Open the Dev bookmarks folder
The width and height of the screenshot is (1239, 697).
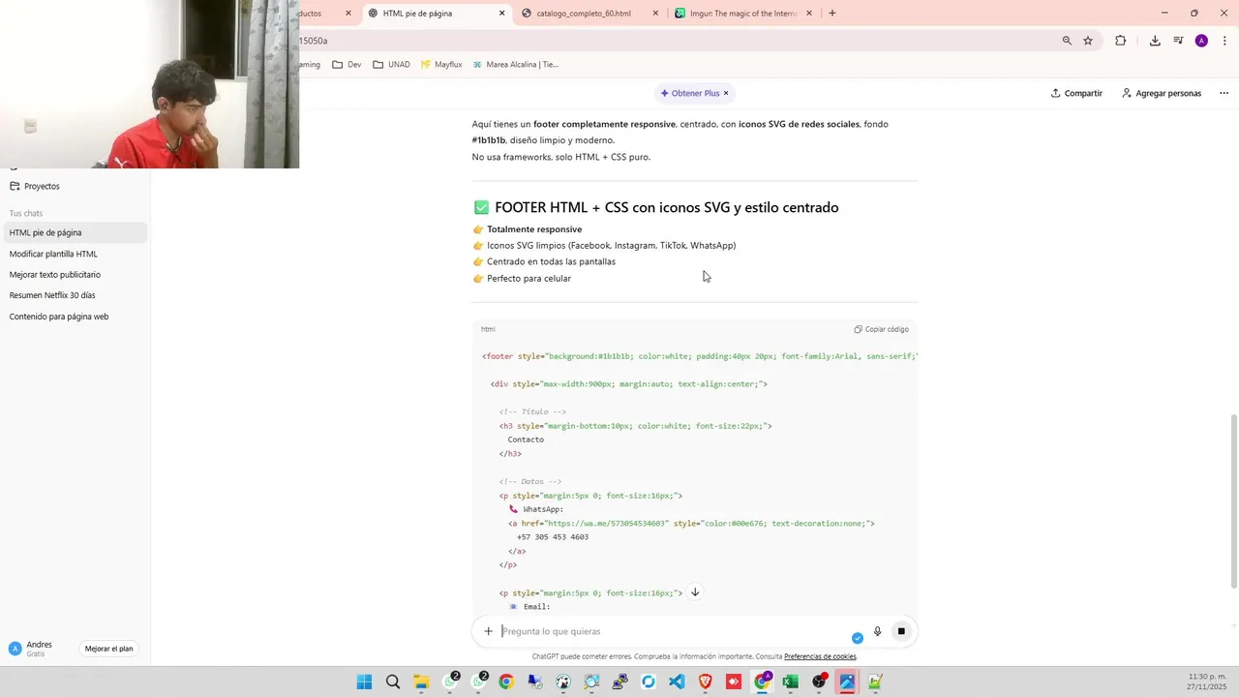pyautogui.click(x=347, y=65)
